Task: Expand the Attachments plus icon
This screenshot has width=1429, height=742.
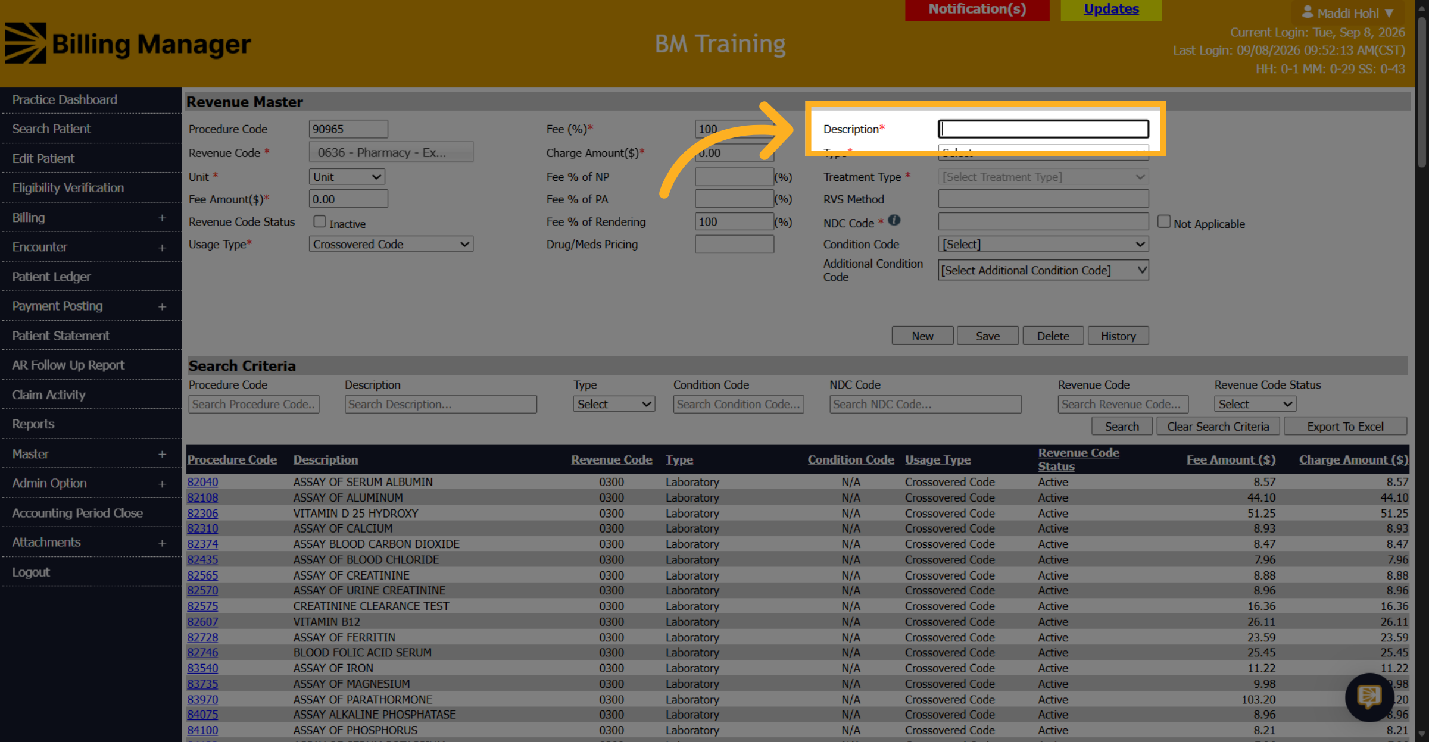Action: pyautogui.click(x=162, y=543)
